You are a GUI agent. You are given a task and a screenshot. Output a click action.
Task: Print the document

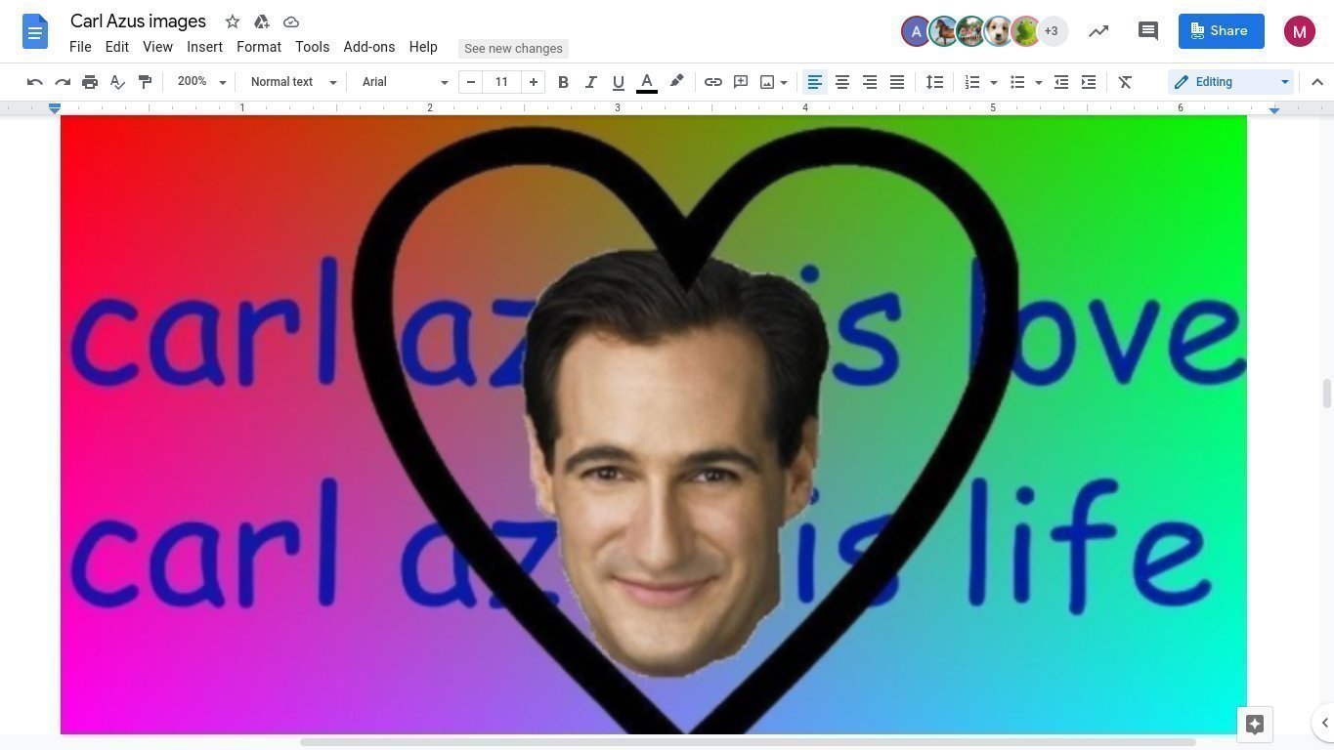click(x=90, y=82)
